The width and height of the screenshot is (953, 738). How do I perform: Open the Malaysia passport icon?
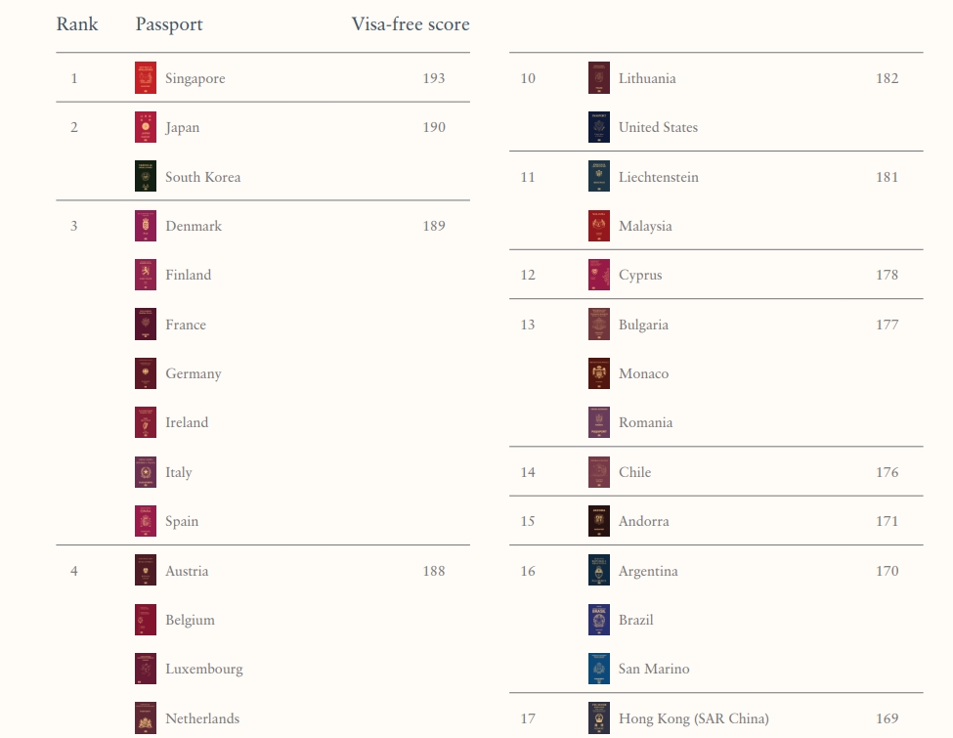599,226
